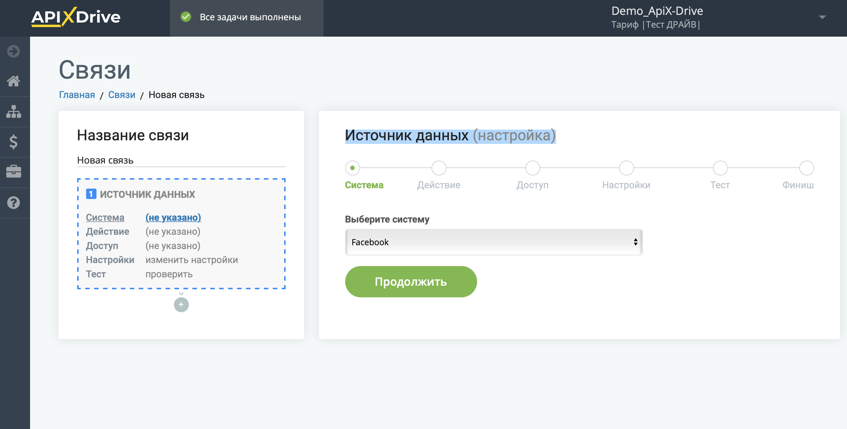Click (не указано) next to Действие
The height and width of the screenshot is (429, 847).
[173, 231]
